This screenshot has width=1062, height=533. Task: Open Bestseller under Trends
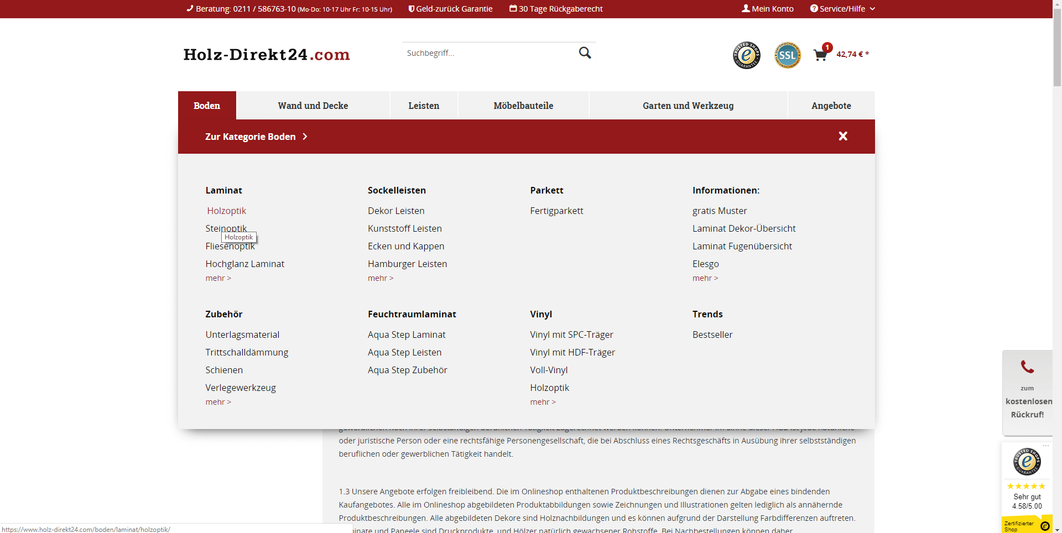[712, 335]
